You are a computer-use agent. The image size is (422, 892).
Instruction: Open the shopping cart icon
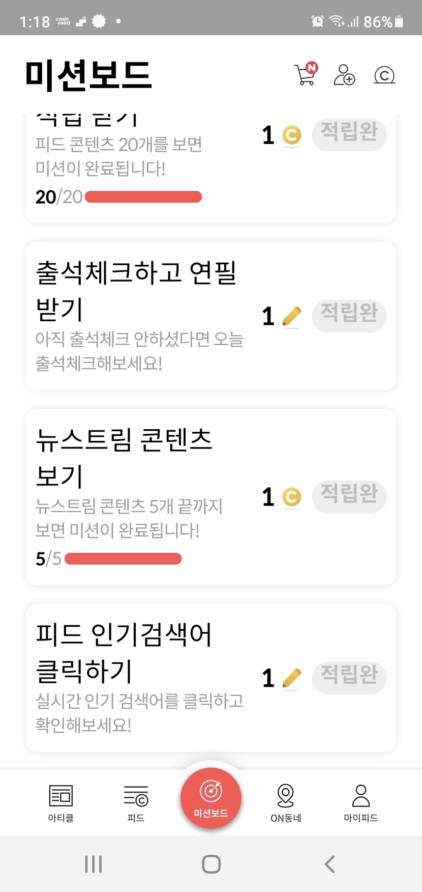[305, 75]
